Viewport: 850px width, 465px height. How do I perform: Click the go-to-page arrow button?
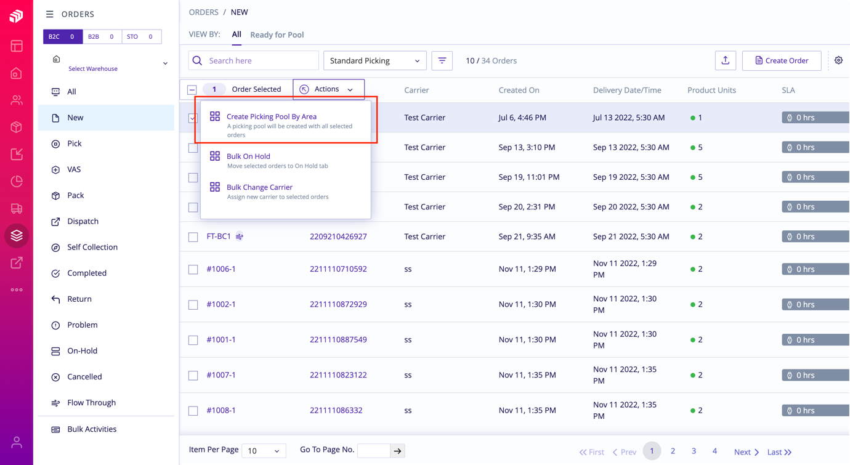[398, 451]
